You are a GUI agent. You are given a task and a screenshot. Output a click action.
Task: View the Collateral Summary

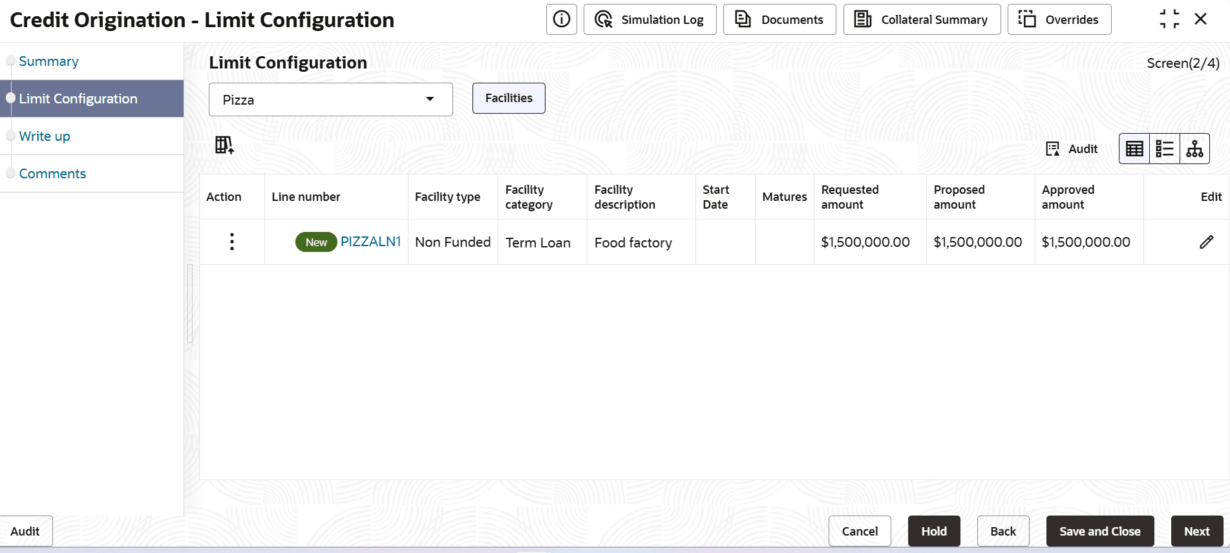click(922, 19)
